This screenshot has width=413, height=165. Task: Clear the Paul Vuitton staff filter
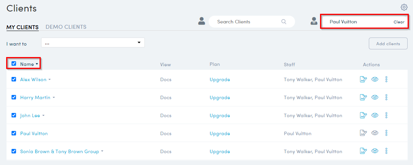pyautogui.click(x=399, y=22)
